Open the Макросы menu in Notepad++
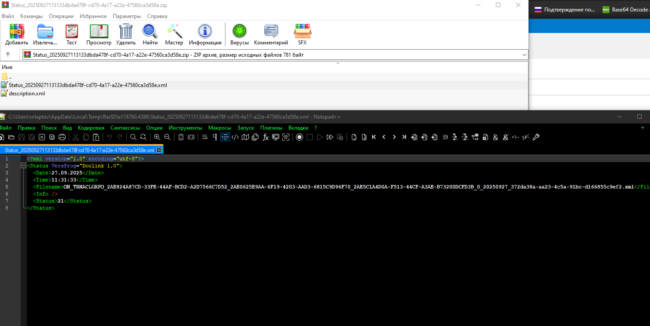The image size is (650, 326). [x=220, y=128]
